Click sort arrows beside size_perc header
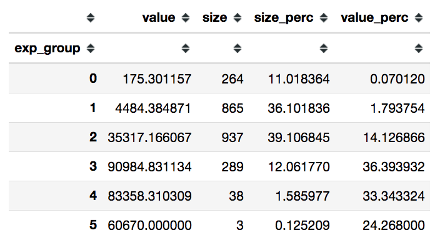Image resolution: width=440 pixels, height=243 pixels. (324, 18)
